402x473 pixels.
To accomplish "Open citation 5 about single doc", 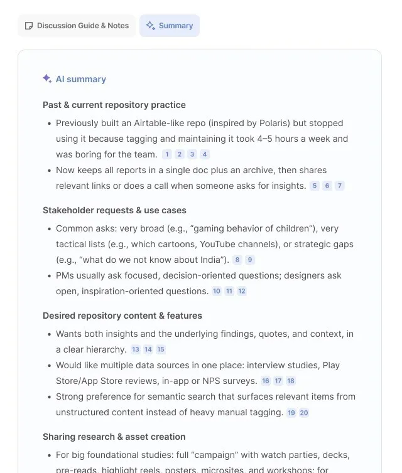I will [315, 186].
